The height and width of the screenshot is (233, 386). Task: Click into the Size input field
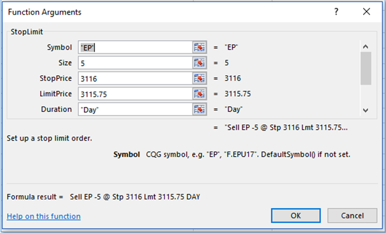tap(135, 63)
